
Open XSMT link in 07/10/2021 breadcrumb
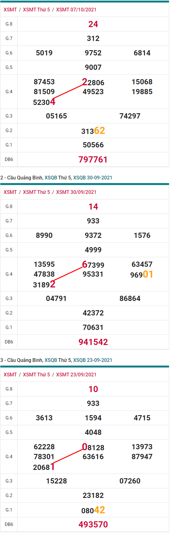tap(10, 10)
